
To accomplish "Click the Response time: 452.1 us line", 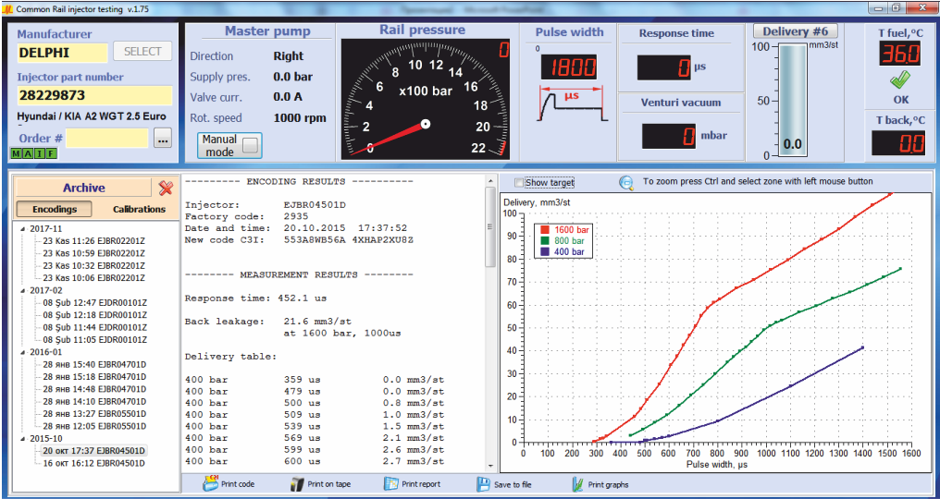I will point(256,298).
